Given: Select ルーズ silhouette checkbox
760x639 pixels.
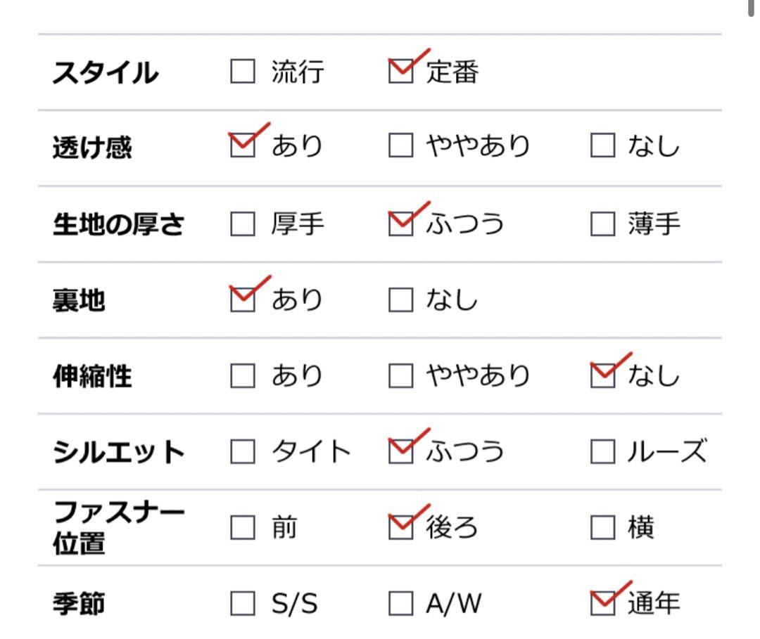Looking at the screenshot, I should coord(602,451).
